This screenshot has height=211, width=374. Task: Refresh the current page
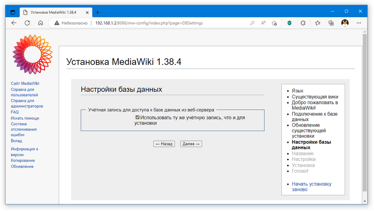pyautogui.click(x=27, y=23)
